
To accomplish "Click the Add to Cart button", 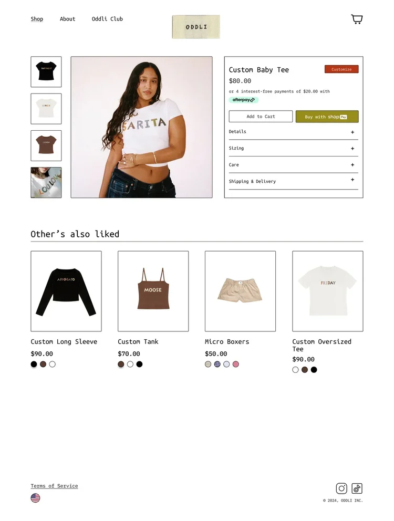I will click(261, 117).
